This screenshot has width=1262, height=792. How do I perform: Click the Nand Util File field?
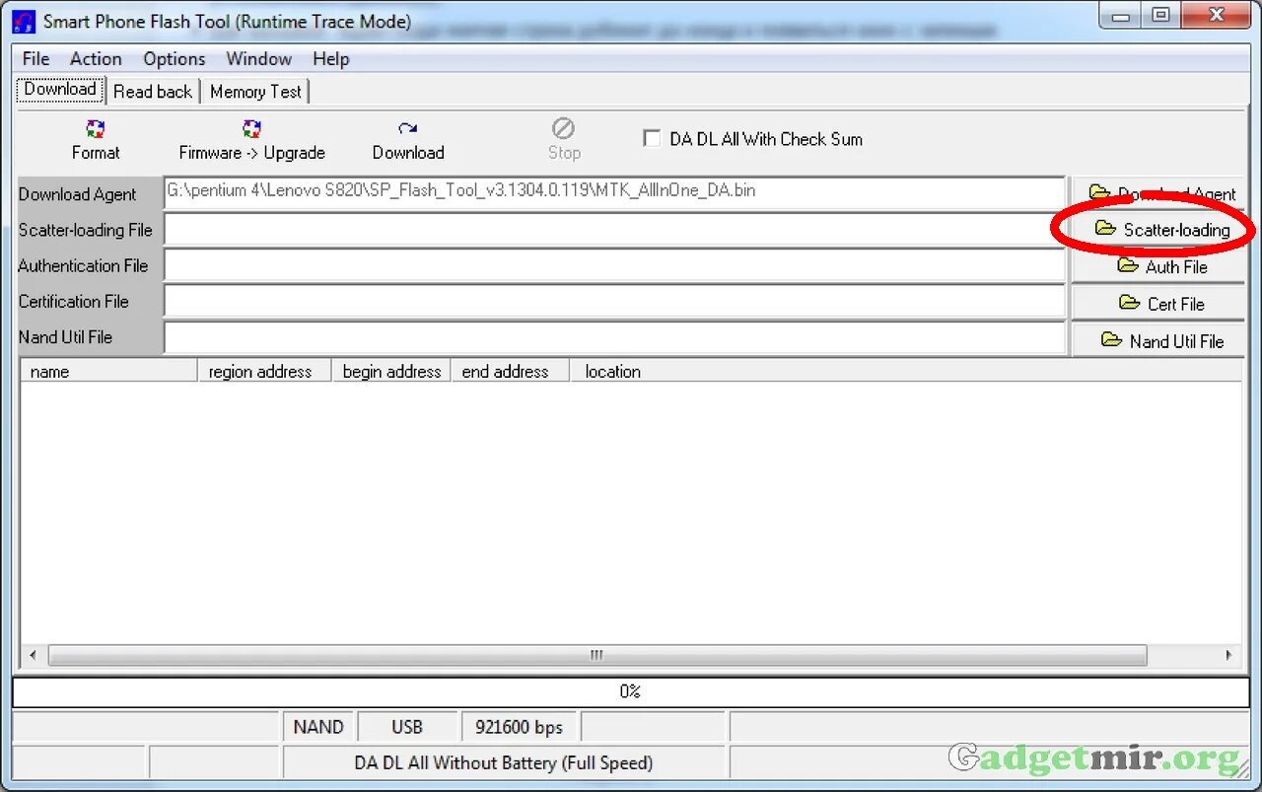(x=615, y=338)
